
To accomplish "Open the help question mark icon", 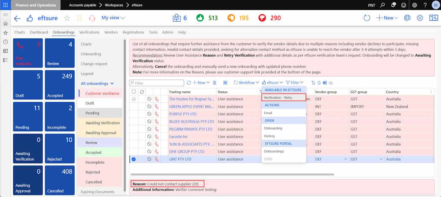I will tap(425, 5).
